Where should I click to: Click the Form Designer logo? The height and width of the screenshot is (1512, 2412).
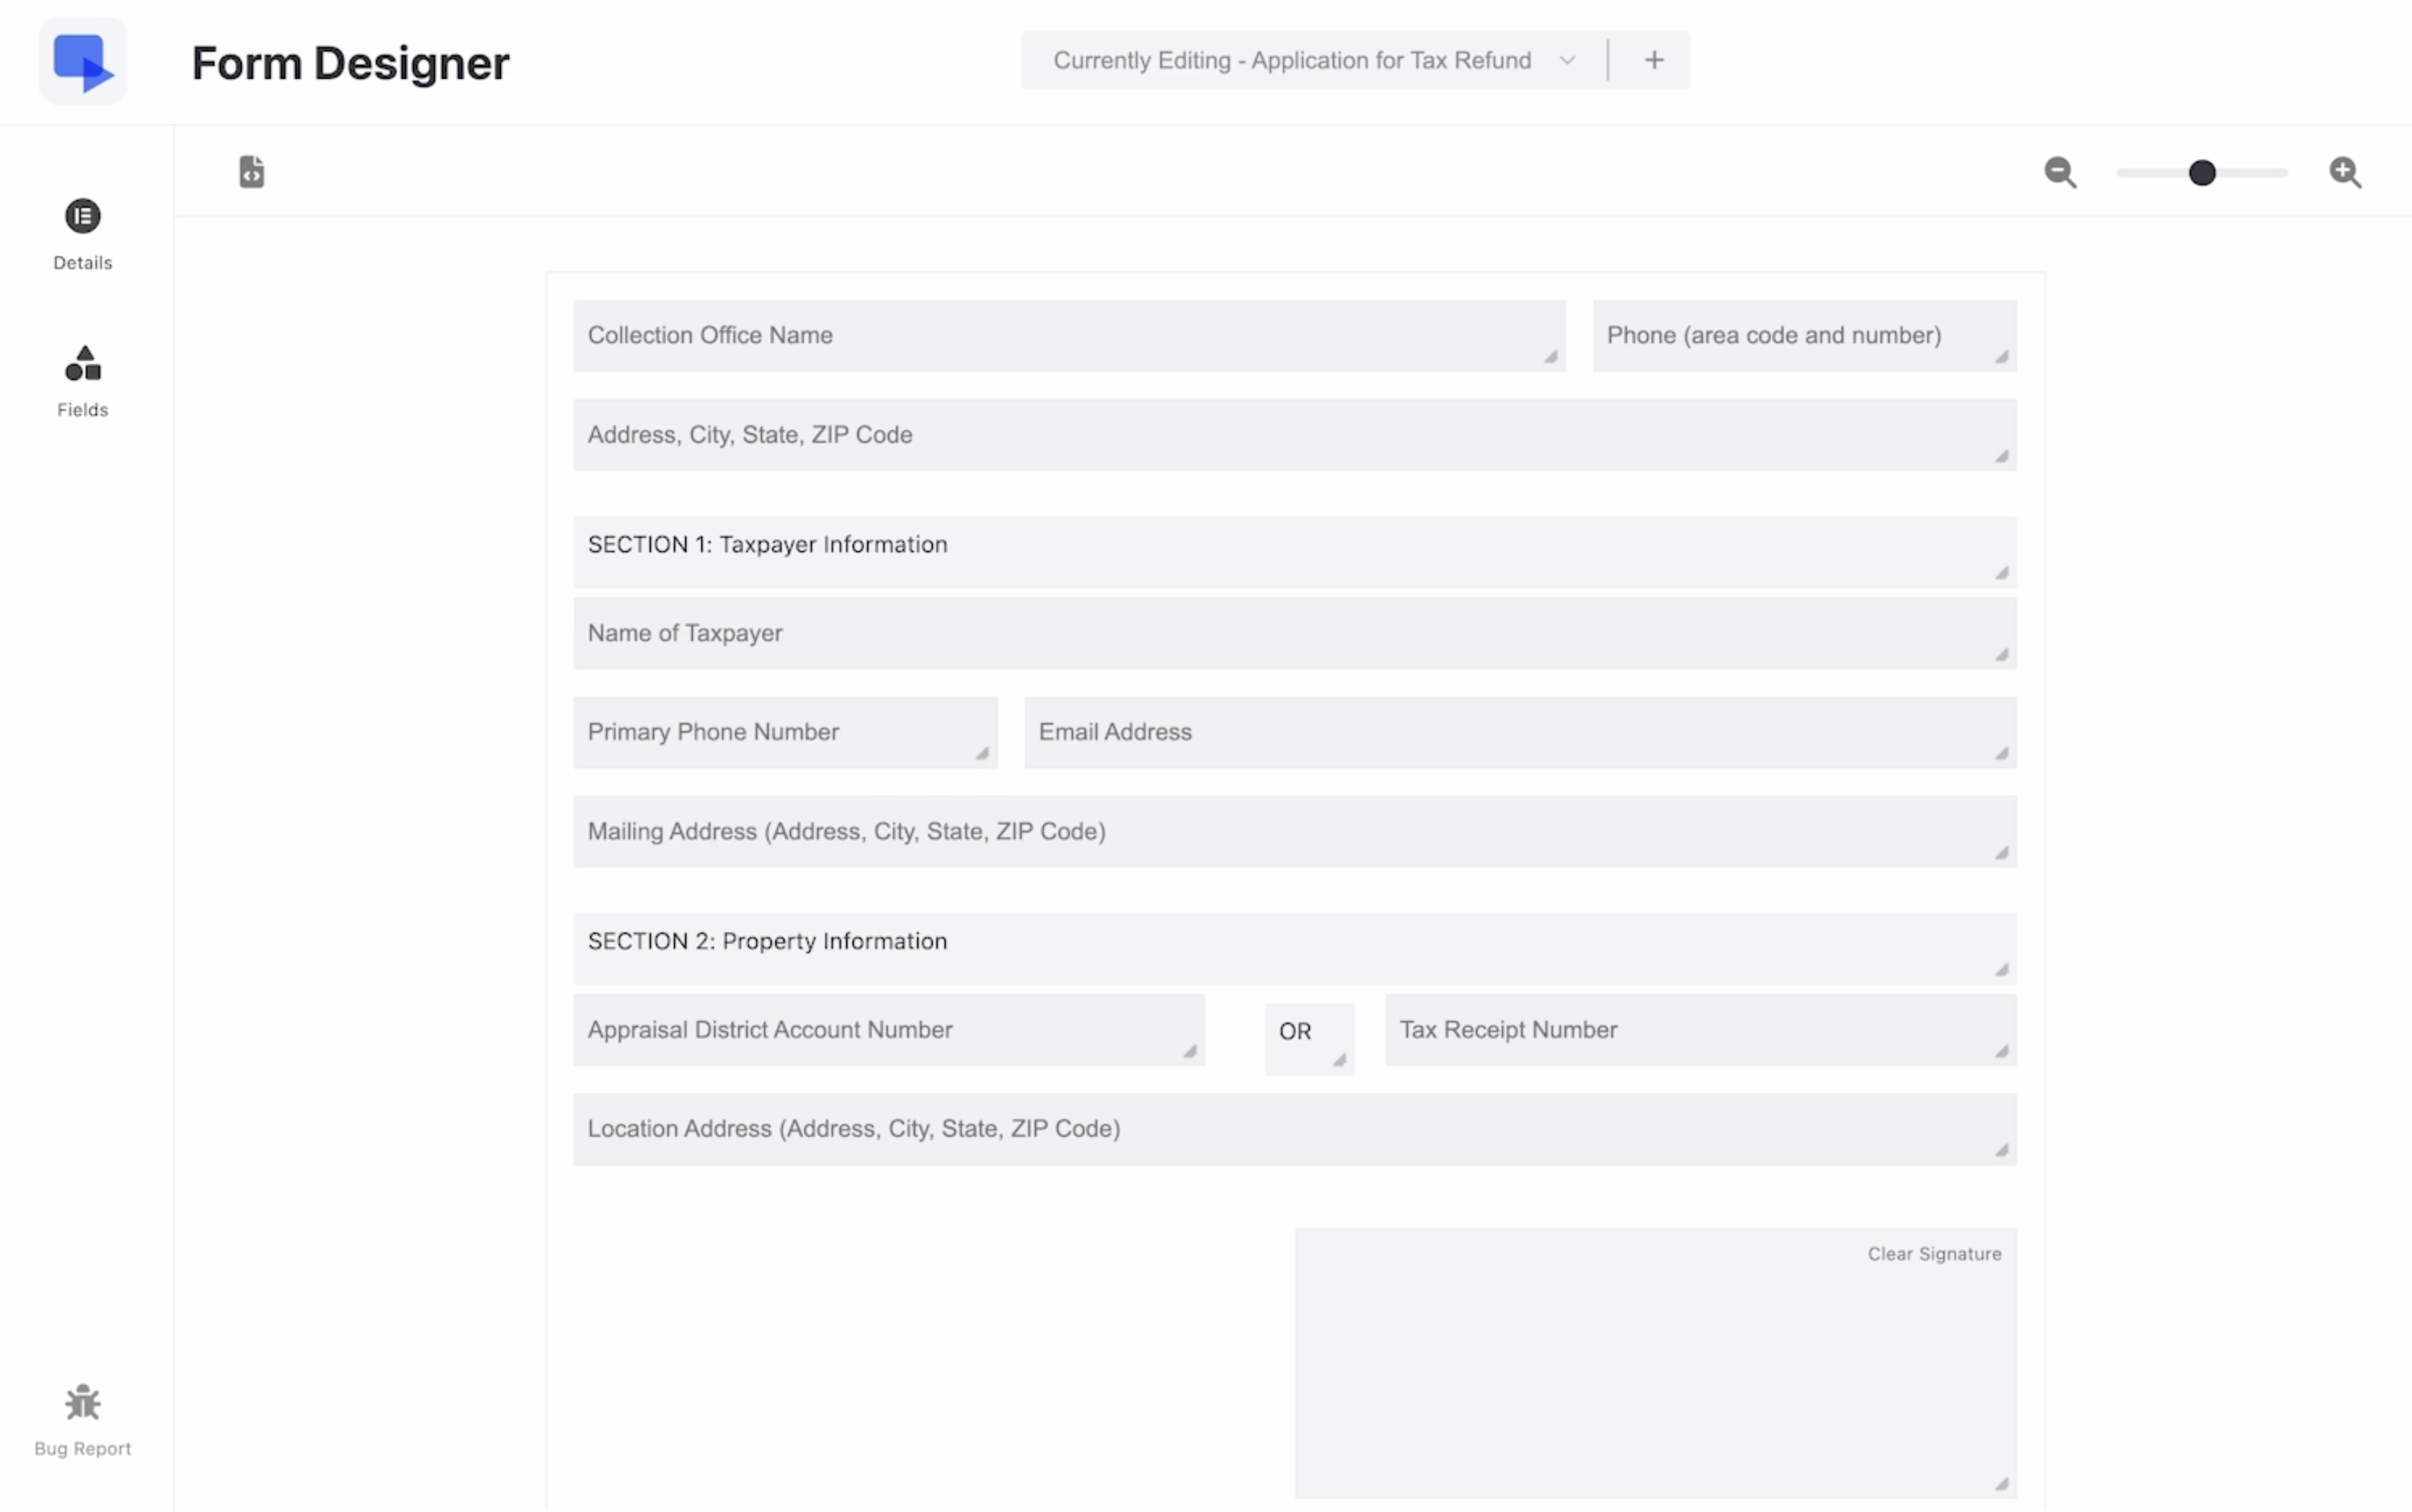(x=84, y=60)
